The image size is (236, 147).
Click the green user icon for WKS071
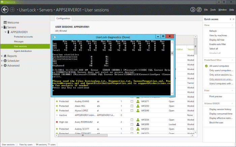tap(138, 102)
